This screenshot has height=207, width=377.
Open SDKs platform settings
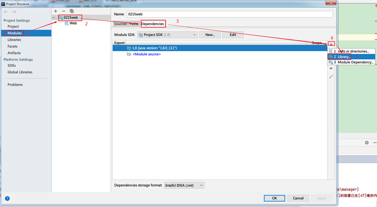click(x=12, y=65)
